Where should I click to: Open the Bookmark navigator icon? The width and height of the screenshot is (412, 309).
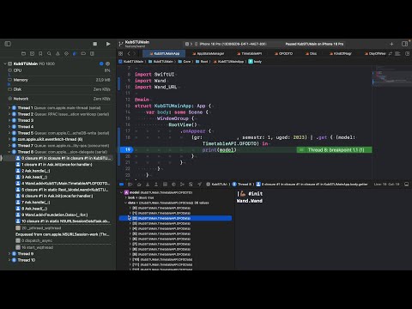pos(40,53)
